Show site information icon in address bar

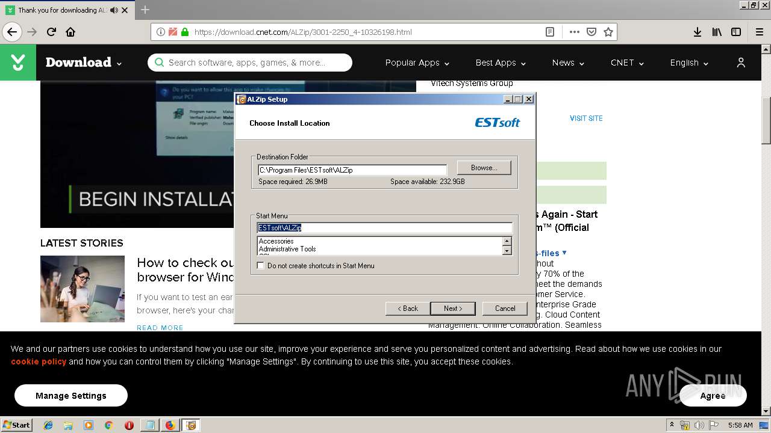[161, 32]
